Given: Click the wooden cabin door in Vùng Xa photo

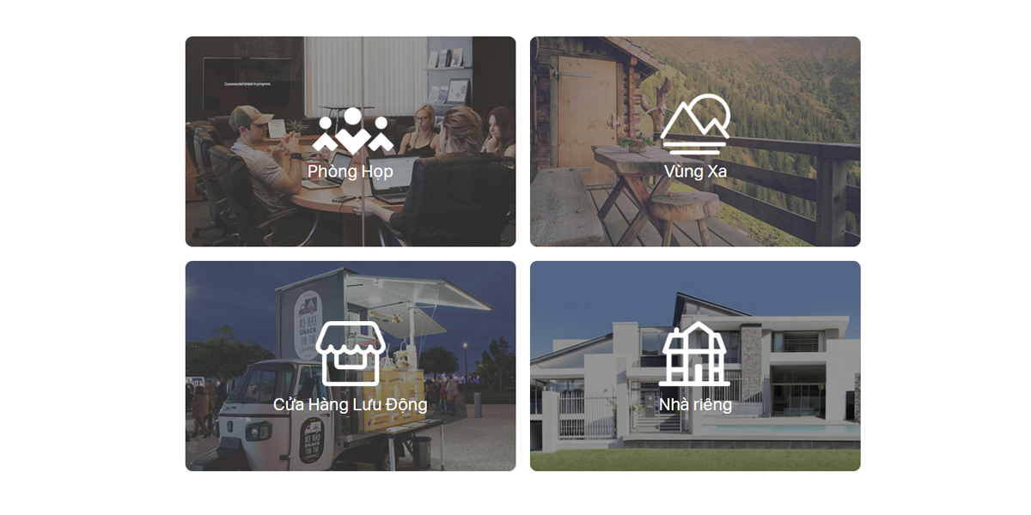Looking at the screenshot, I should point(587,107).
